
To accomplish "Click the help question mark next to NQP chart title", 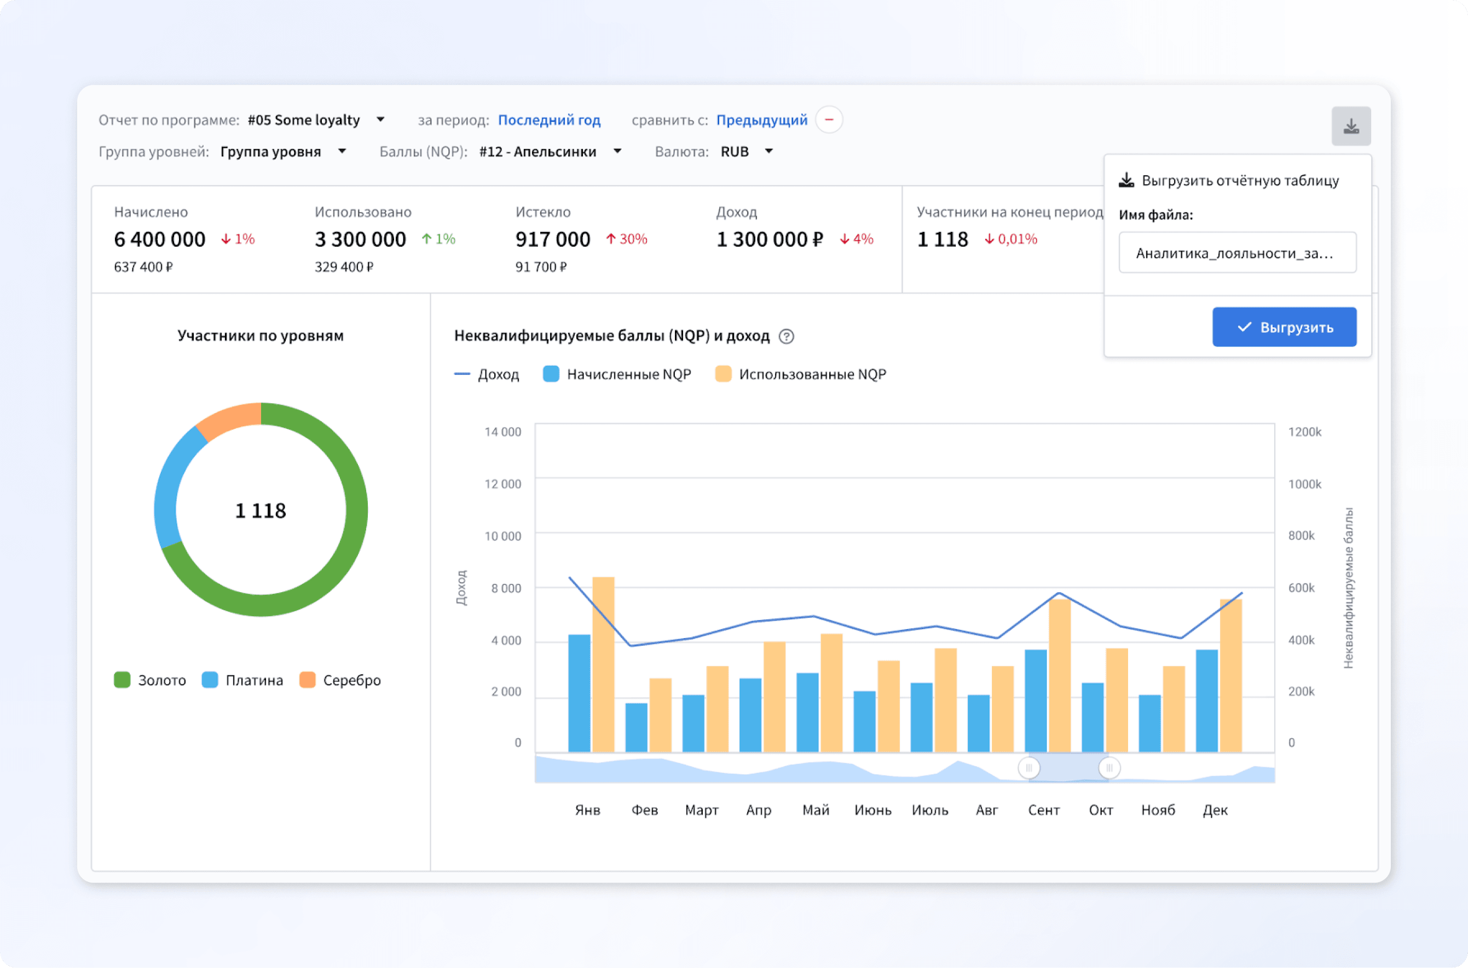I will [786, 337].
